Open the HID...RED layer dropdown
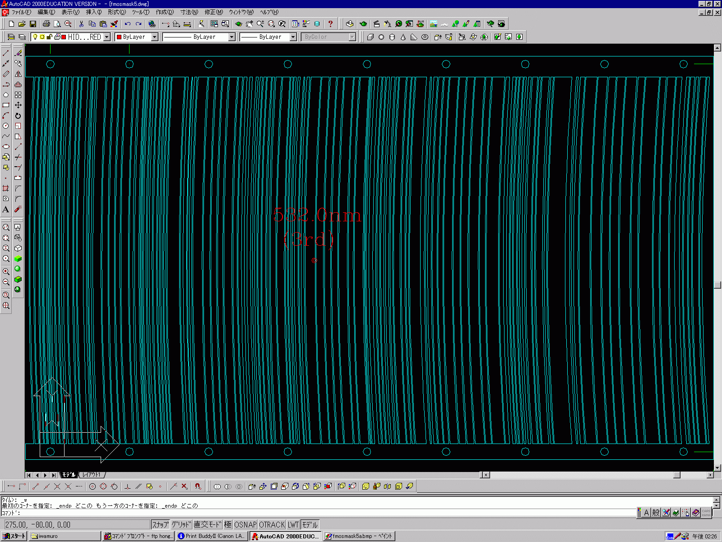The height and width of the screenshot is (542, 722). point(107,37)
